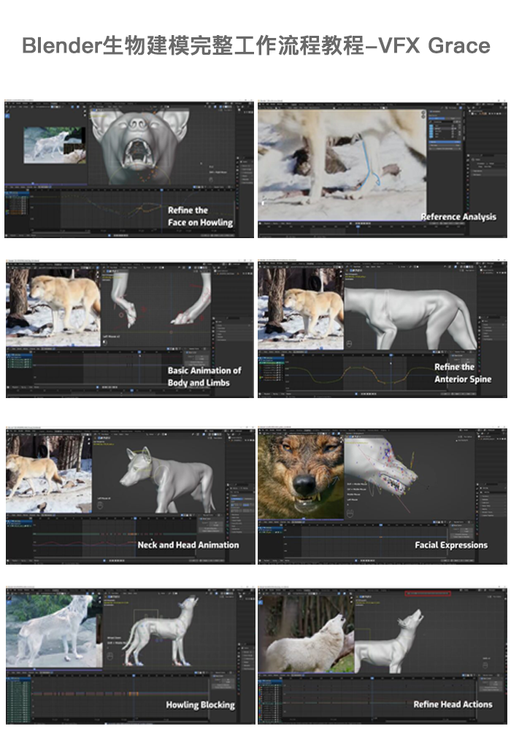Click the 'Blender生物建模完整工作流程教程–VFX Grace' title
511x748 pixels.
click(x=256, y=46)
